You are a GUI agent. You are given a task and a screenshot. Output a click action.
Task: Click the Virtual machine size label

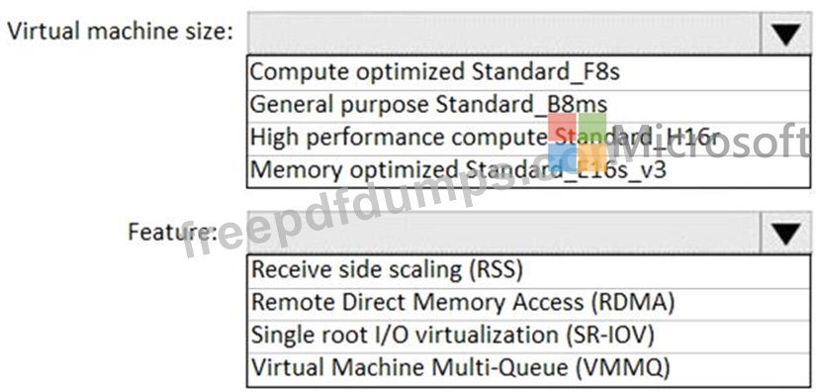pos(120,32)
